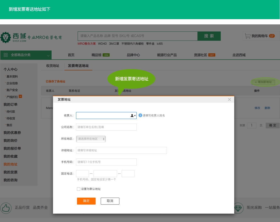Open the region selection dropdown
The image size is (280, 222).
click(91, 139)
